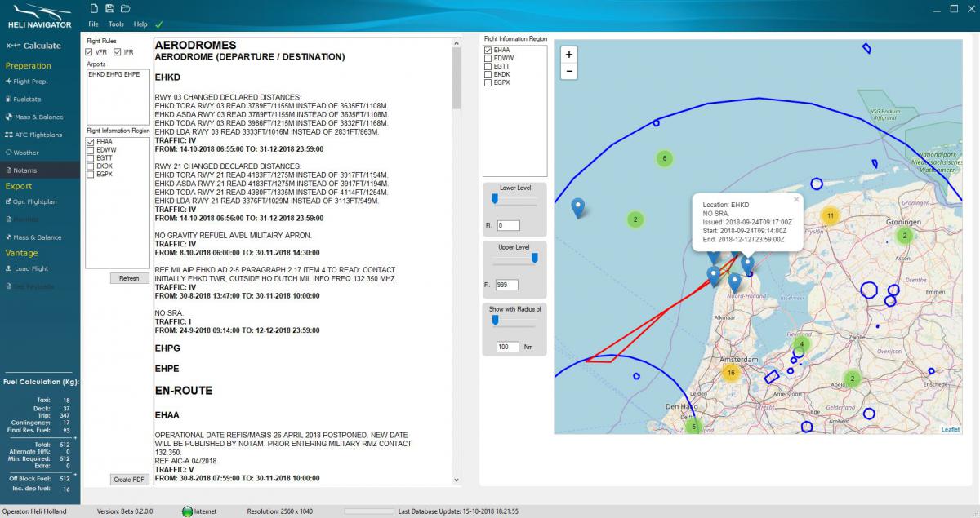
Task: Click the Refresh button
Action: tap(129, 278)
